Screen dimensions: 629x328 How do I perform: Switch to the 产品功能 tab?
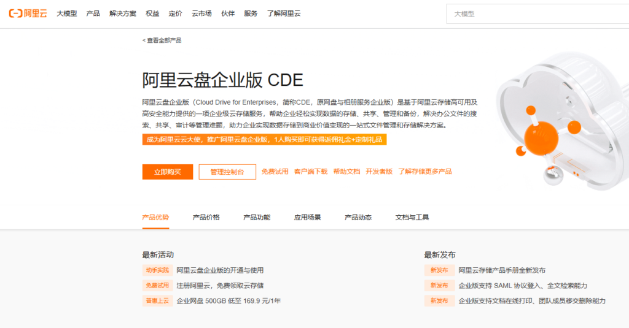coord(257,218)
